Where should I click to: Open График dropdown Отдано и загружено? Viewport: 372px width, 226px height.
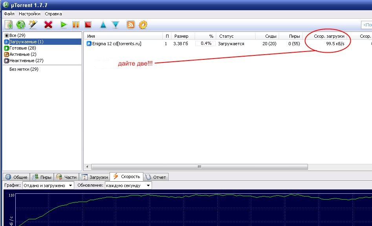click(48, 186)
